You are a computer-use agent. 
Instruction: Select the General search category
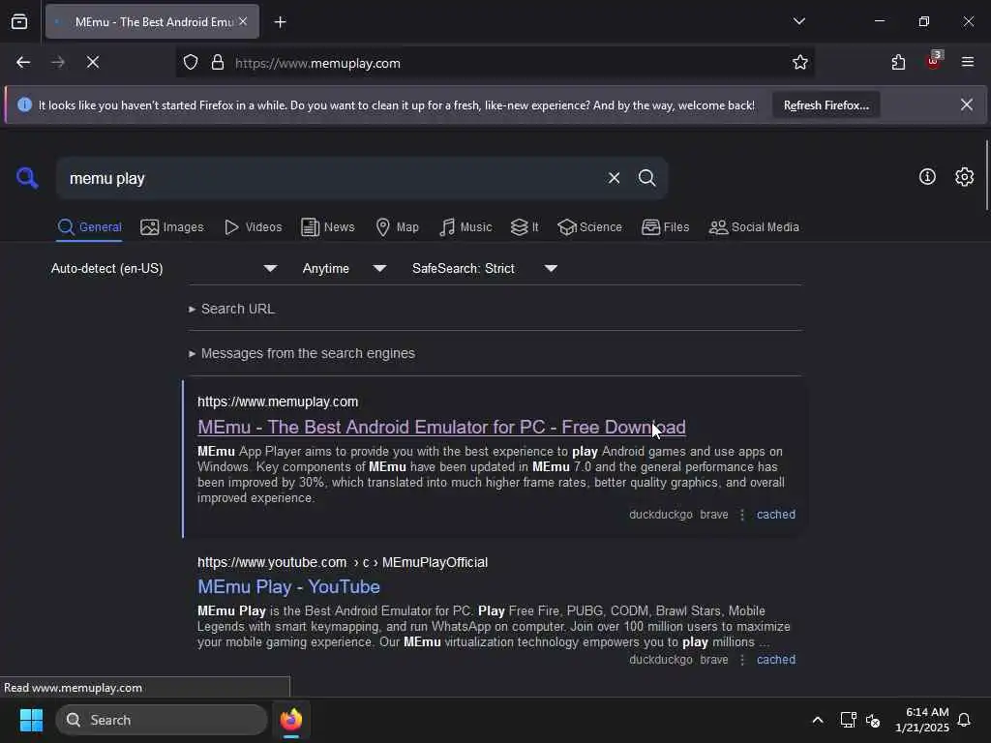point(89,227)
